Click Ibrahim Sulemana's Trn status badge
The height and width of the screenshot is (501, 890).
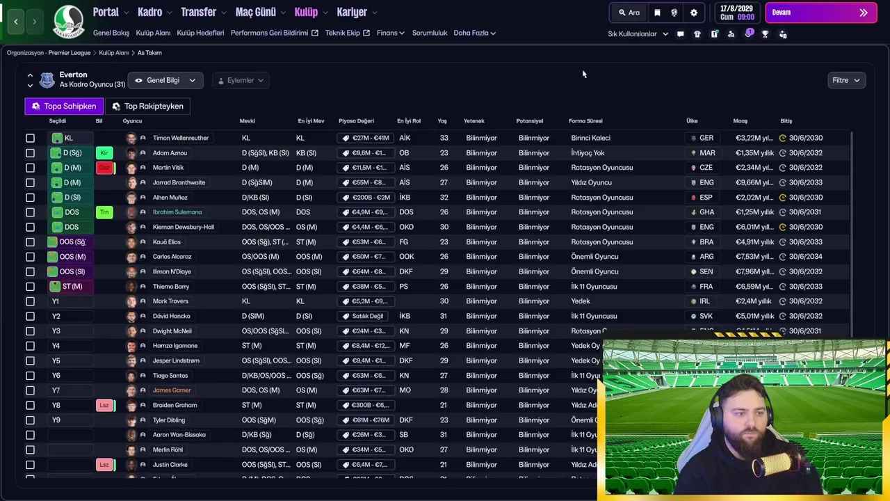[x=104, y=212]
